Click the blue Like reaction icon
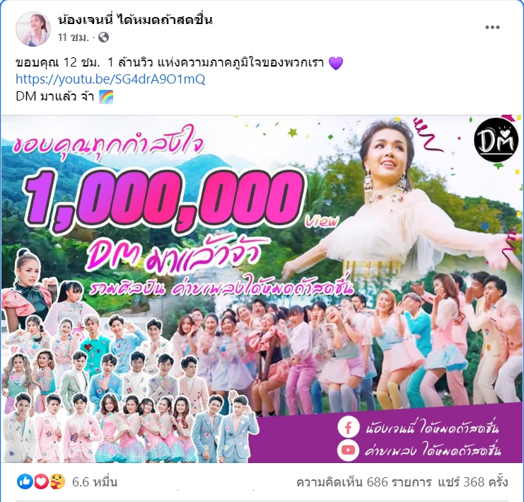The image size is (524, 502). pos(25,482)
